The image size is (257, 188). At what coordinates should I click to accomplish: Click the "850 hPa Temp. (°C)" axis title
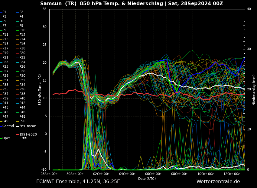40,90
